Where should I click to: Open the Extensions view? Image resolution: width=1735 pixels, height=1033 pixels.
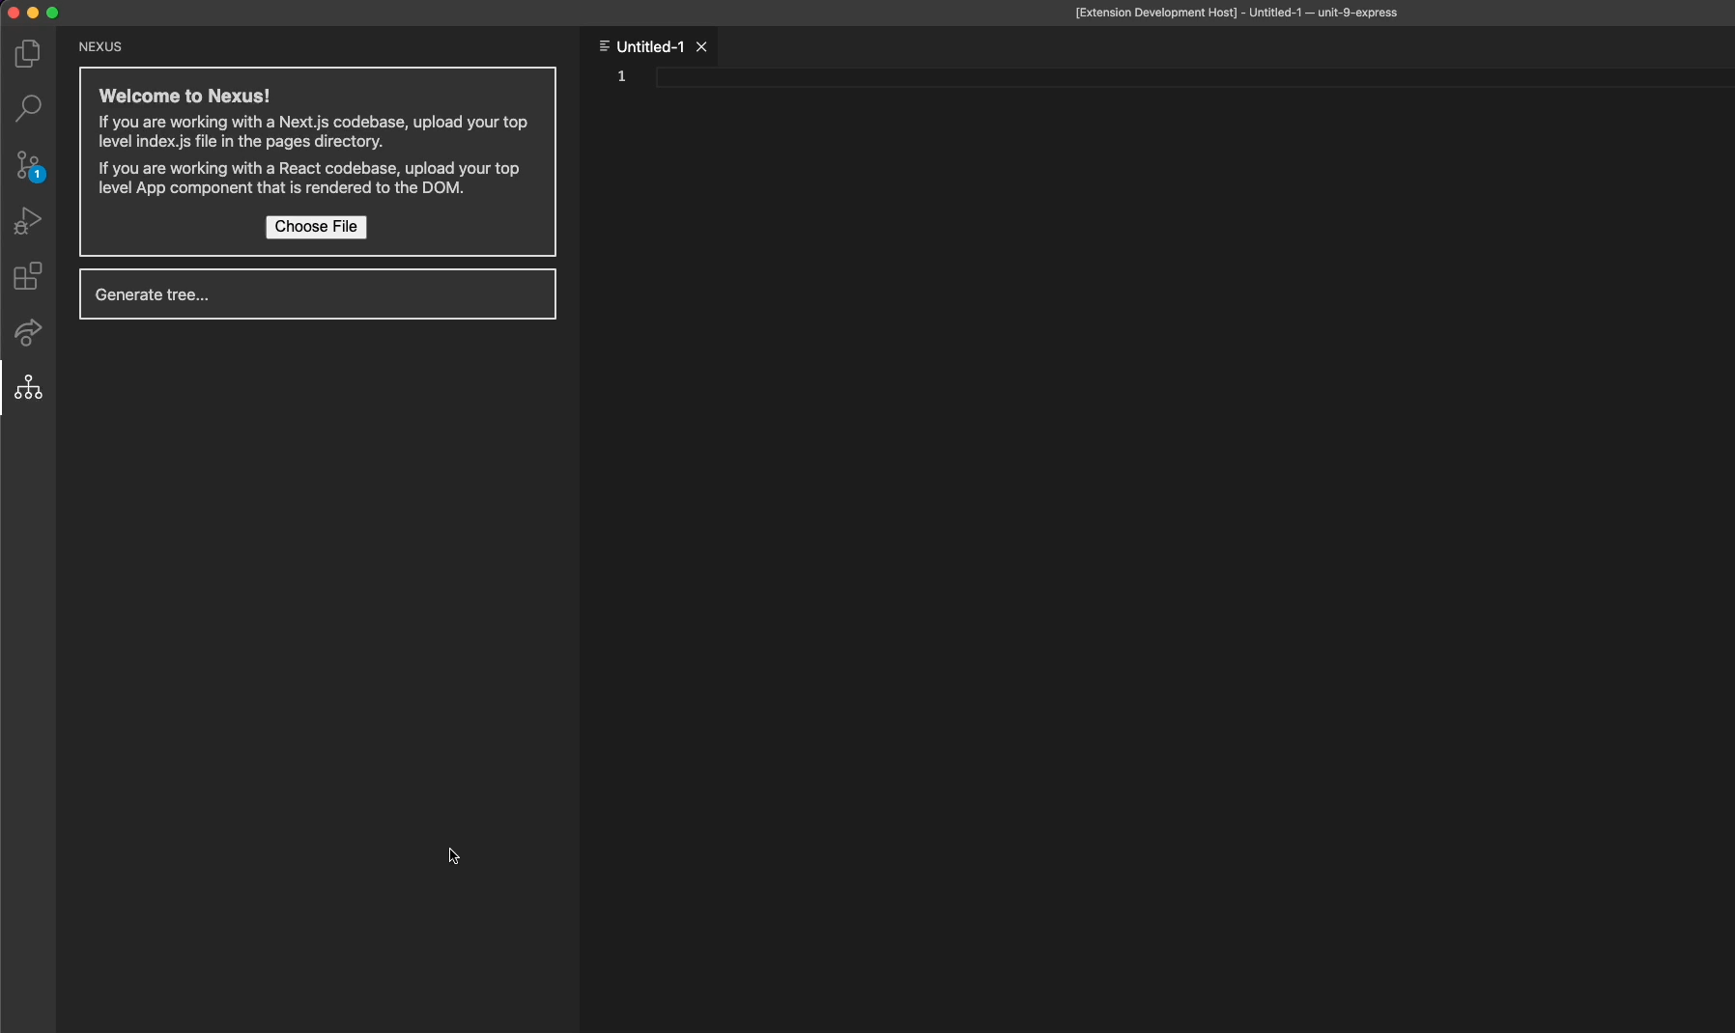point(28,276)
